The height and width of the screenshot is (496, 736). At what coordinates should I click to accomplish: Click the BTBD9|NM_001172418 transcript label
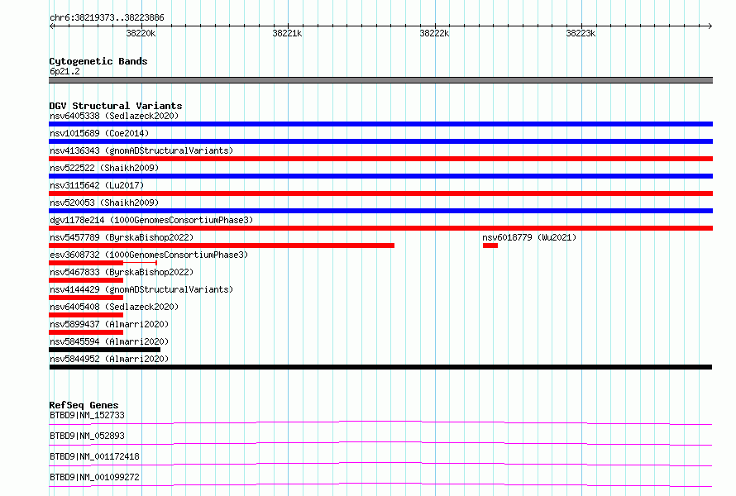pyautogui.click(x=94, y=456)
